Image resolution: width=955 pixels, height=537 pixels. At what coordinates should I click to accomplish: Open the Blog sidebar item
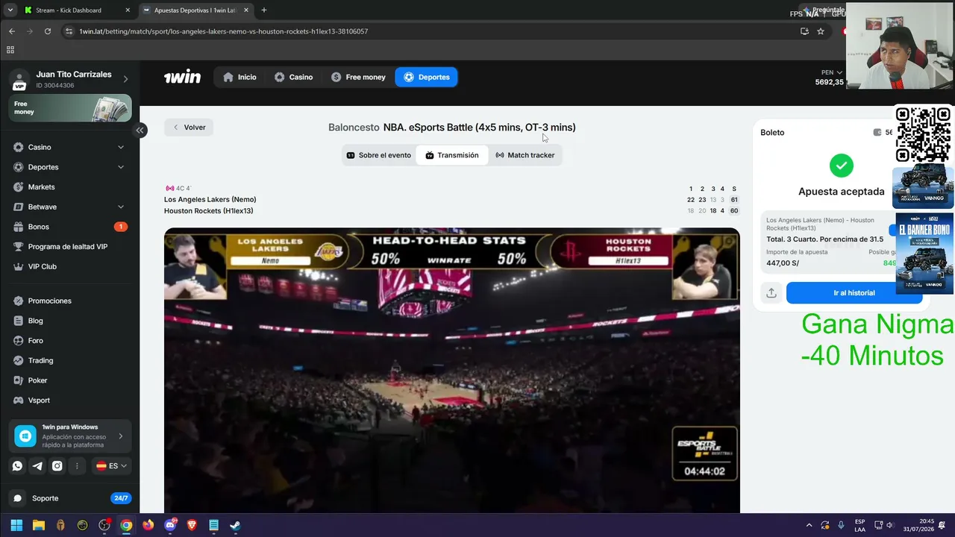[70, 321]
